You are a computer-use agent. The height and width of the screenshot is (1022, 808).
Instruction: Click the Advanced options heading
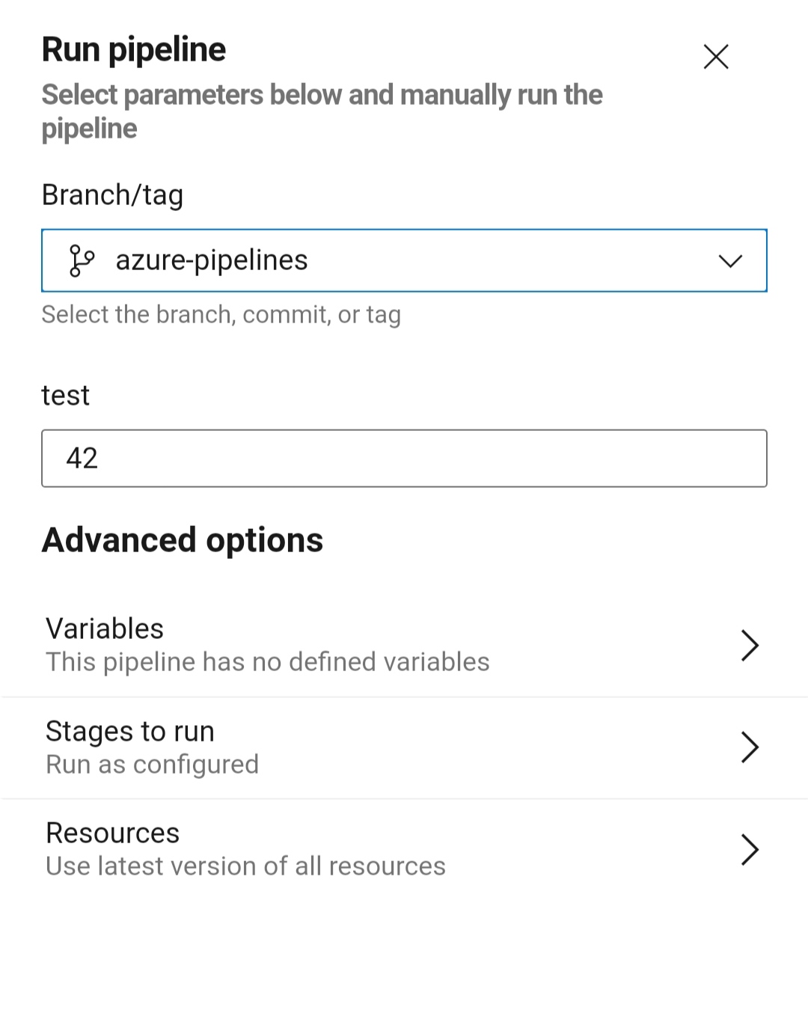click(x=183, y=540)
